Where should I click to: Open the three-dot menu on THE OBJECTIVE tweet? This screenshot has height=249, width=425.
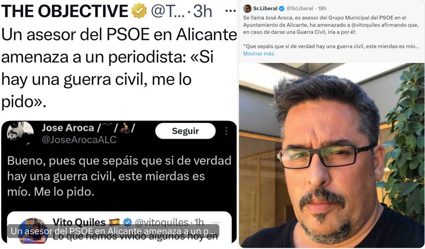tap(230, 11)
